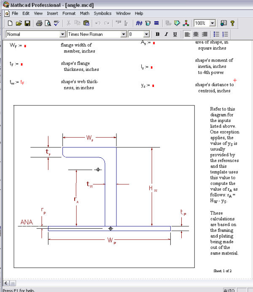
Task: Toggle Underline formatting
Action: point(175,34)
